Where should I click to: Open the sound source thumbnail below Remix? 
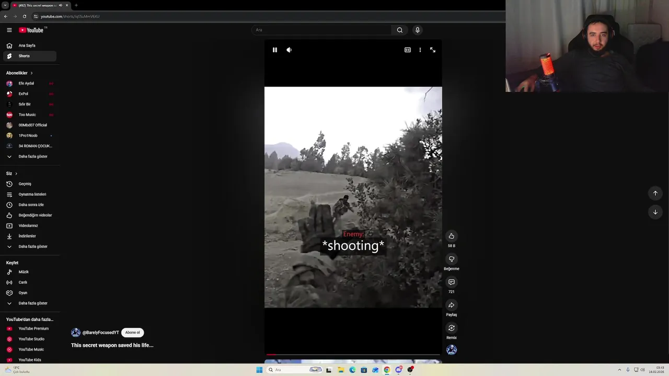point(452,350)
